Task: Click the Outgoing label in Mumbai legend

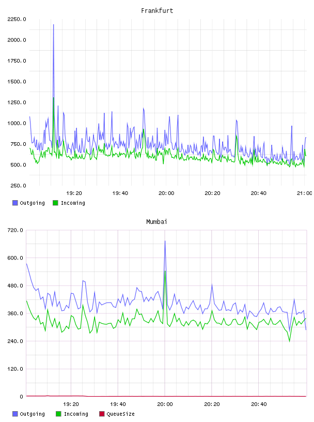Action: [32, 414]
